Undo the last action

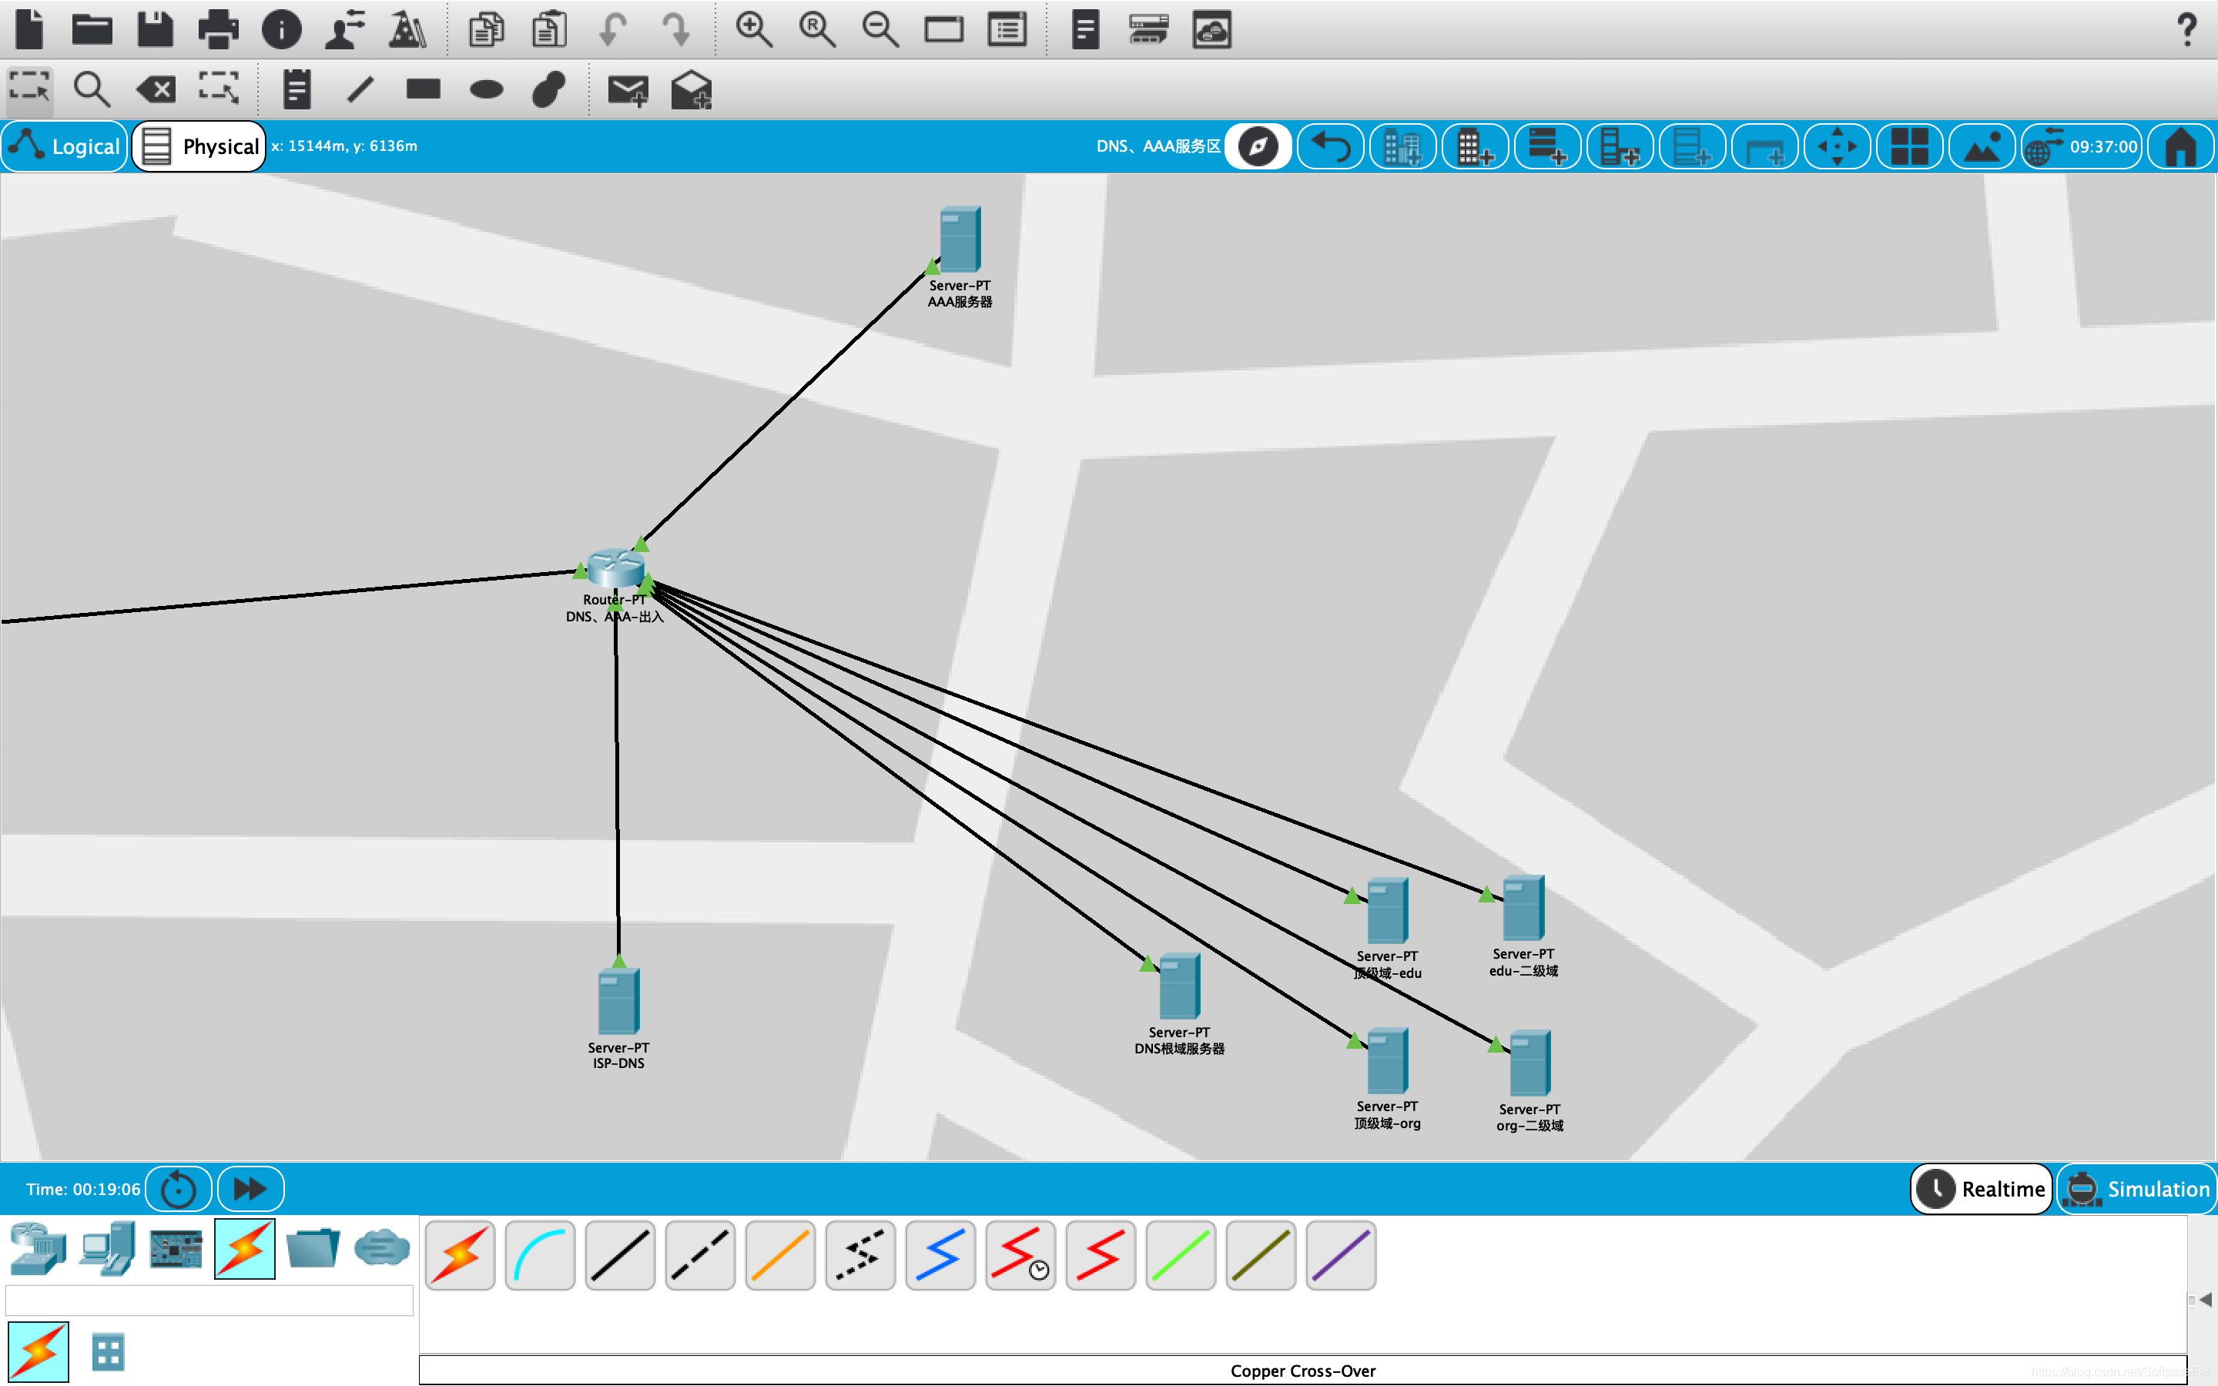coord(612,29)
